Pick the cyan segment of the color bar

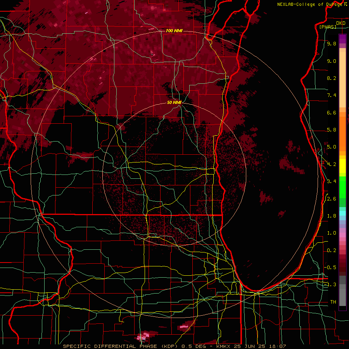pyautogui.click(x=342, y=213)
